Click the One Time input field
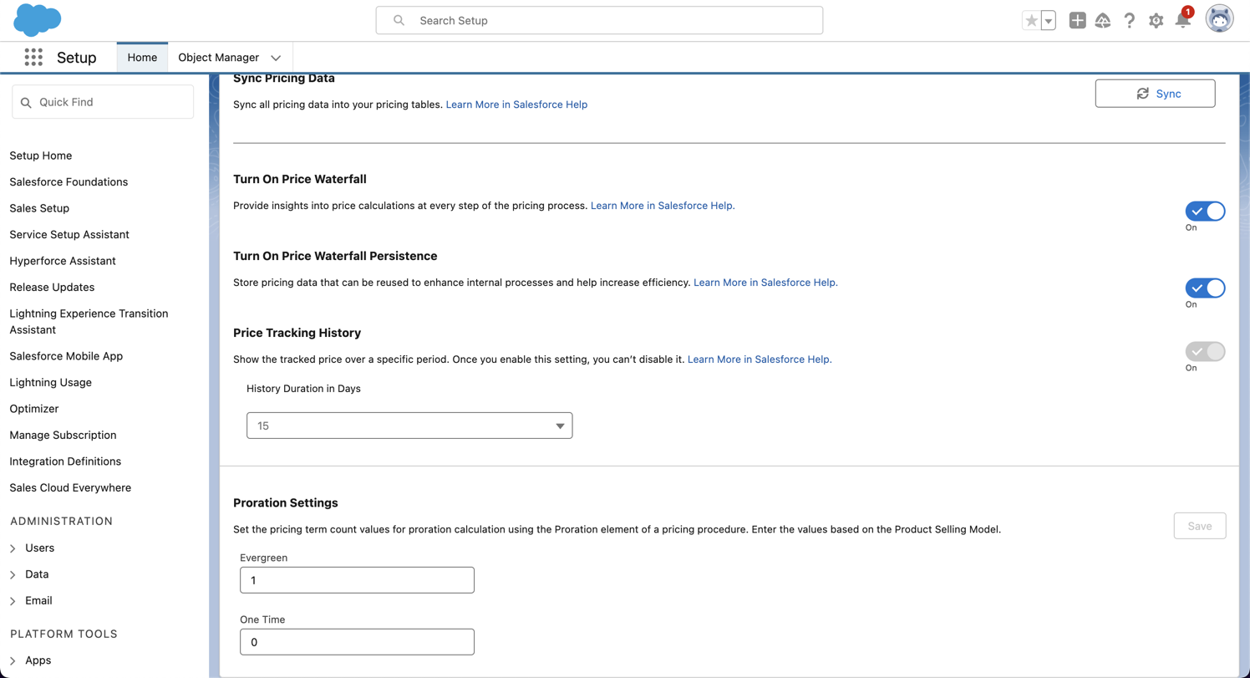The height and width of the screenshot is (678, 1250). pos(357,642)
